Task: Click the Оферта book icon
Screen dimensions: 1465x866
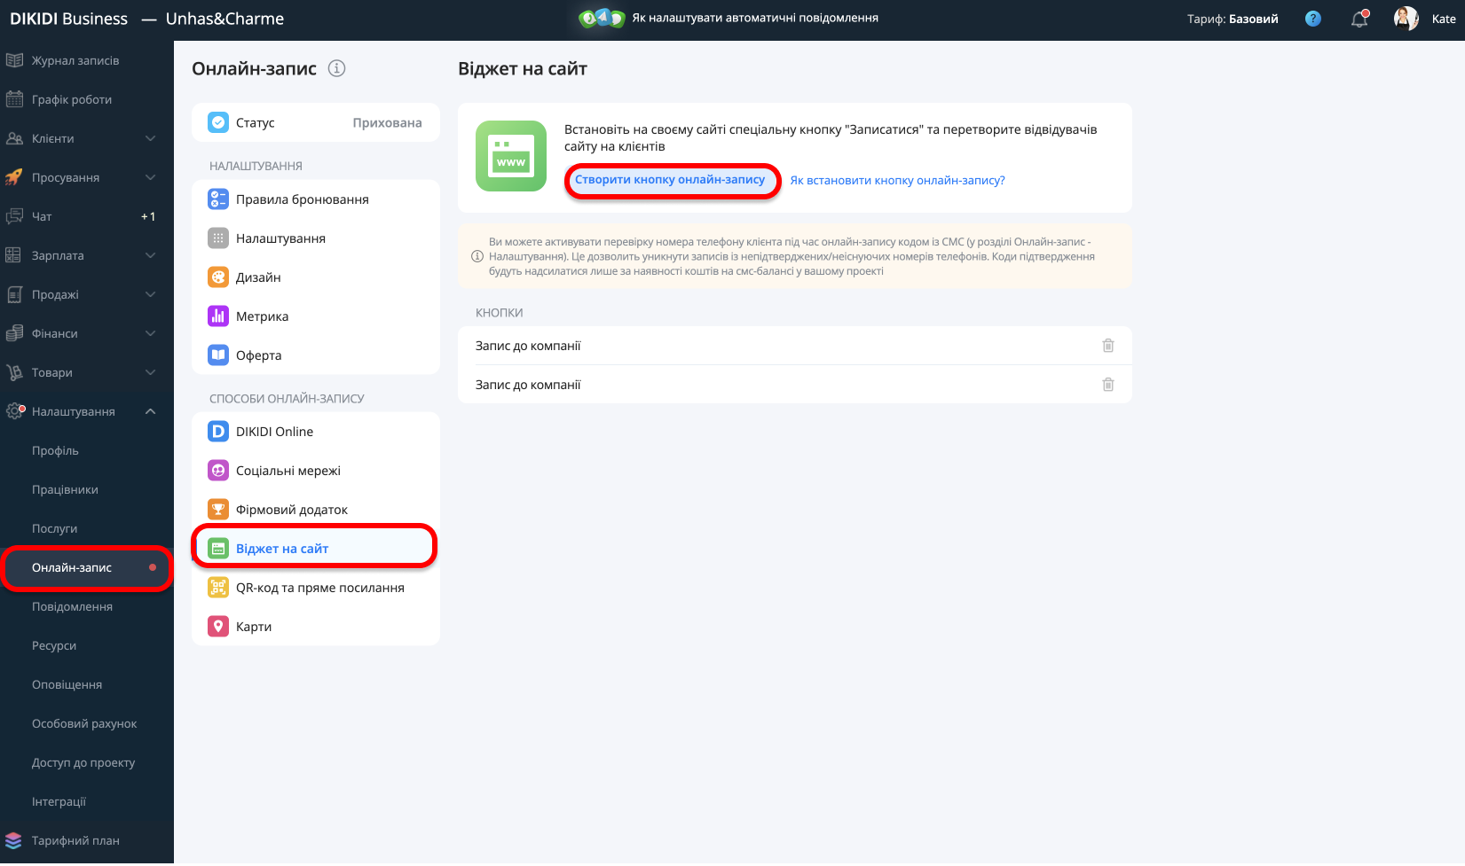Action: click(218, 355)
